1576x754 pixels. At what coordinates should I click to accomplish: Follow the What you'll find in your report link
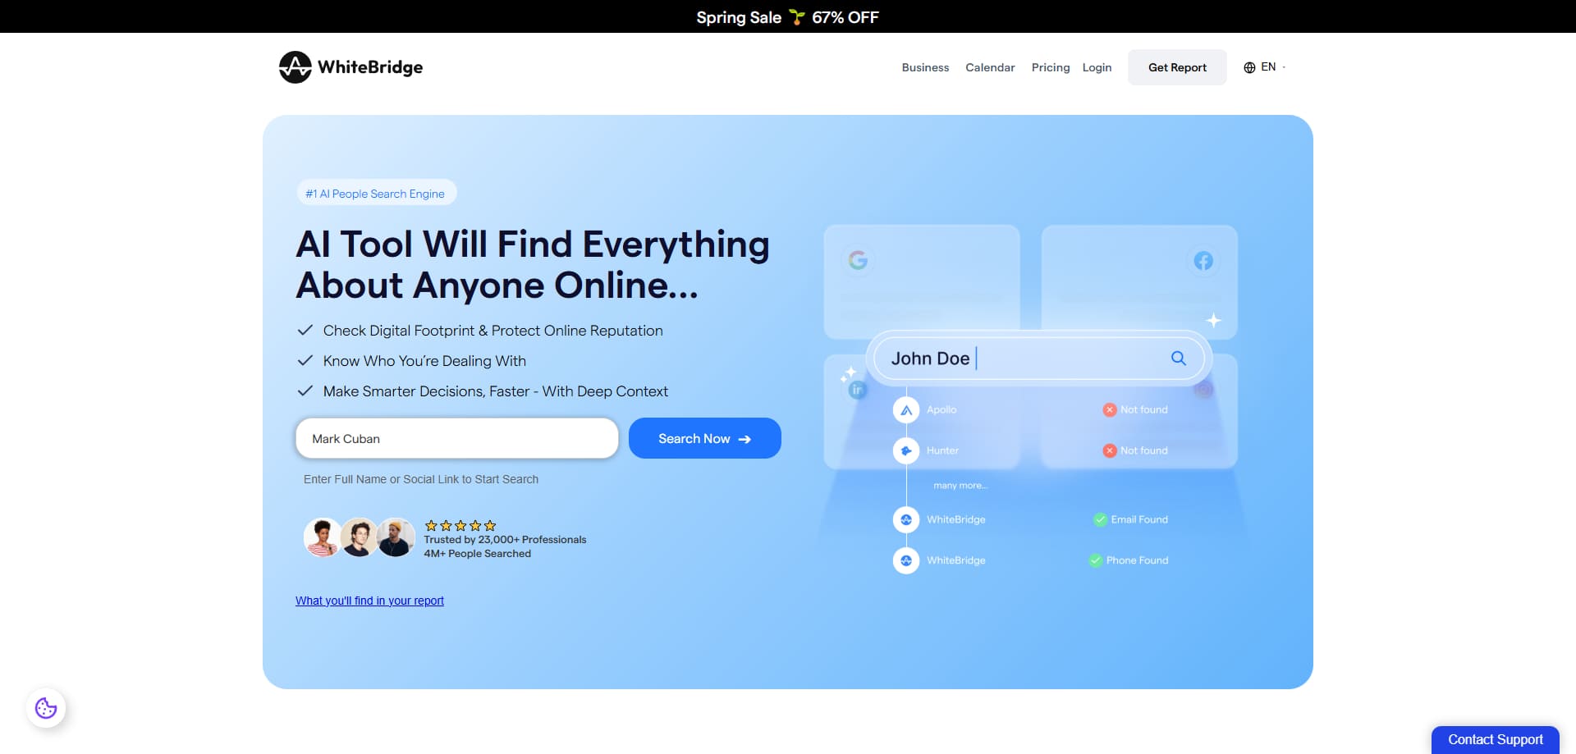369,601
